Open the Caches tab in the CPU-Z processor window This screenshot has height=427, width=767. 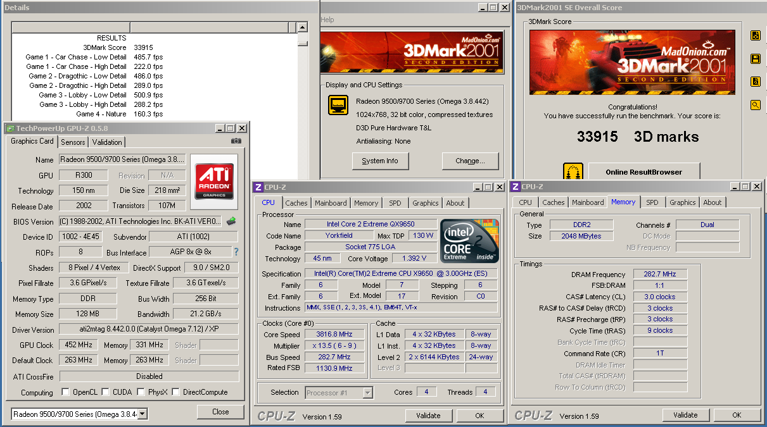tap(296, 203)
